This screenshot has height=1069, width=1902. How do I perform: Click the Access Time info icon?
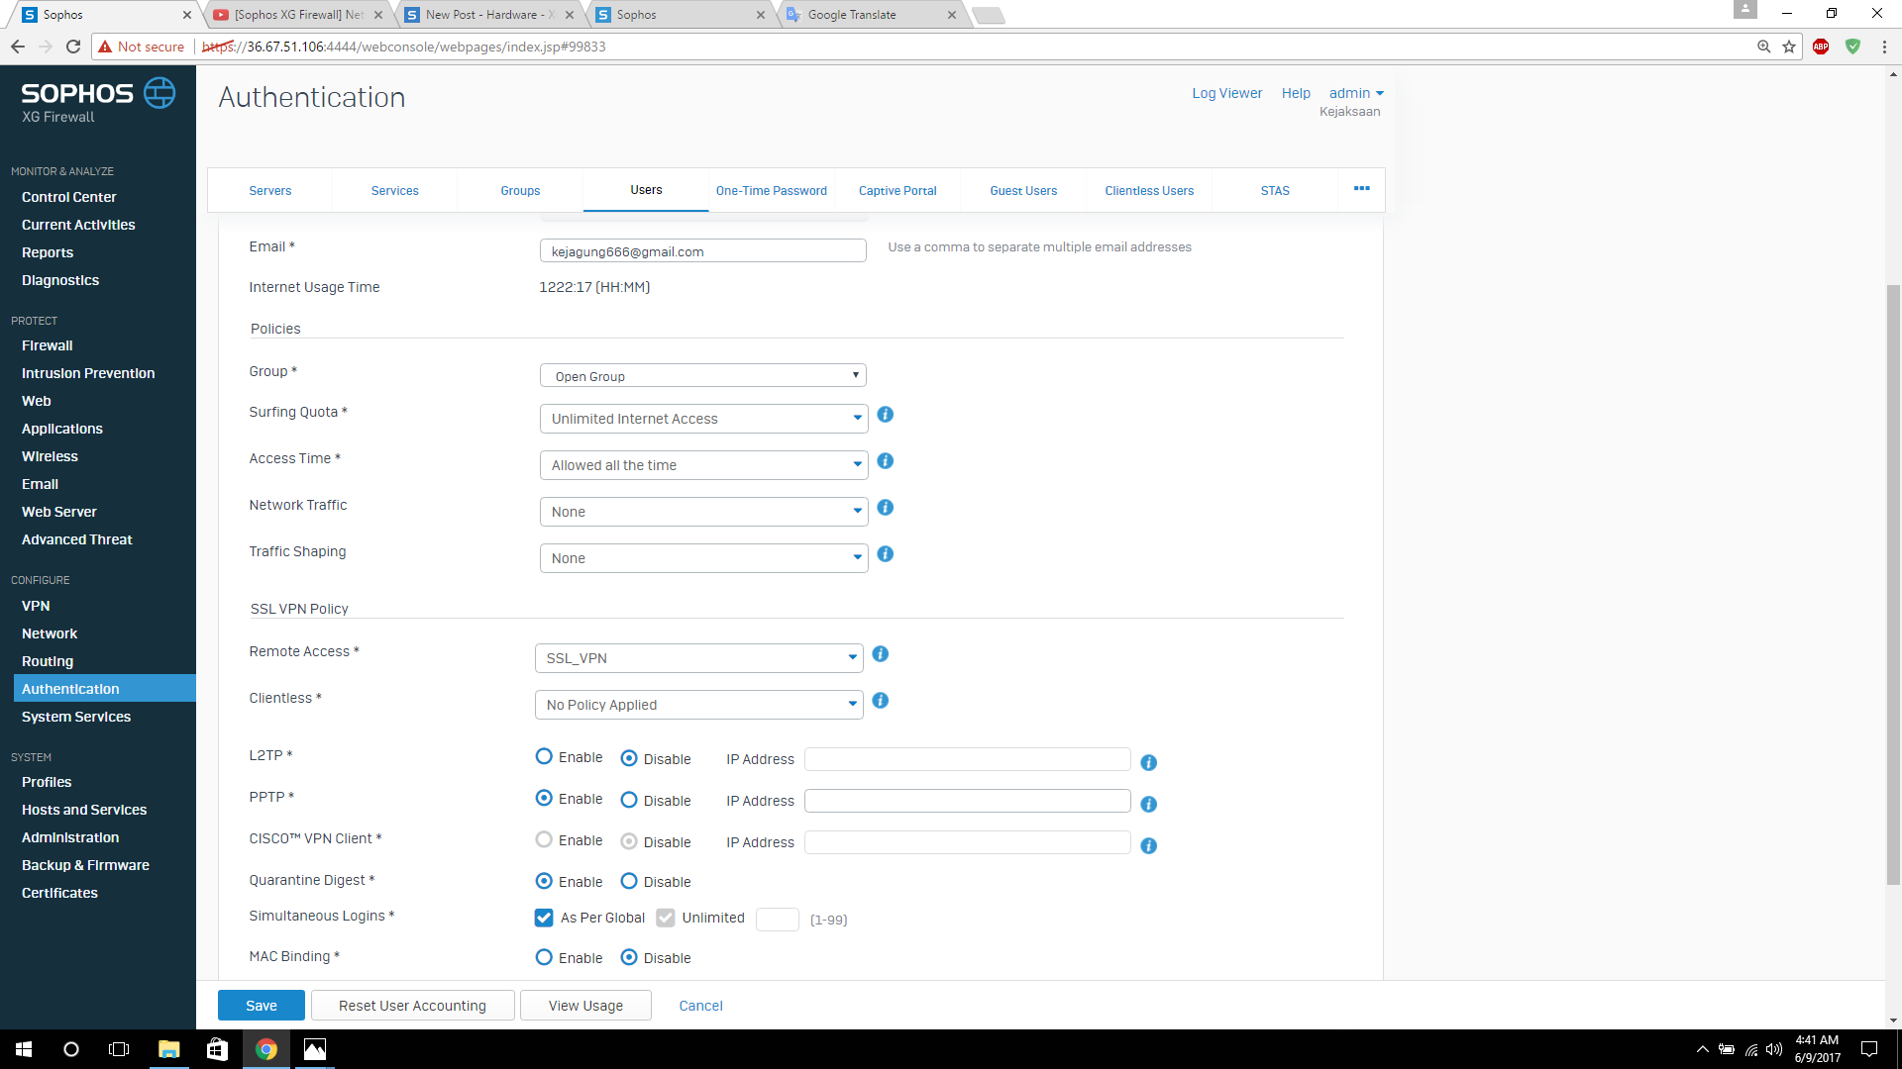[x=886, y=461]
